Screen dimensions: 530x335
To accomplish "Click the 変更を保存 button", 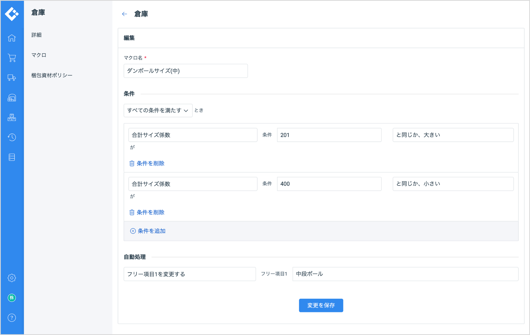I will point(321,306).
